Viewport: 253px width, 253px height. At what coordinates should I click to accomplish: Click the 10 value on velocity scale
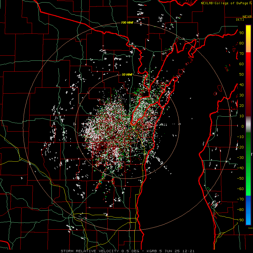click(241, 116)
